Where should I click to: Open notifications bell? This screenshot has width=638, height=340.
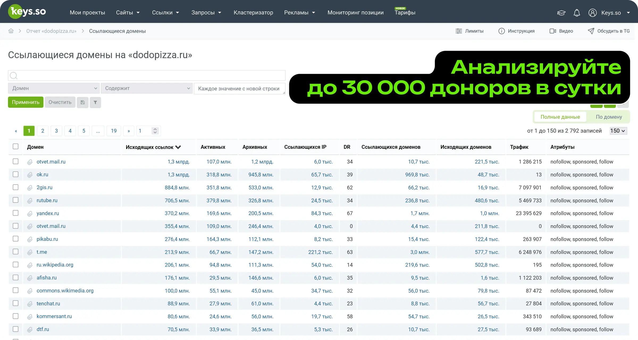point(577,13)
